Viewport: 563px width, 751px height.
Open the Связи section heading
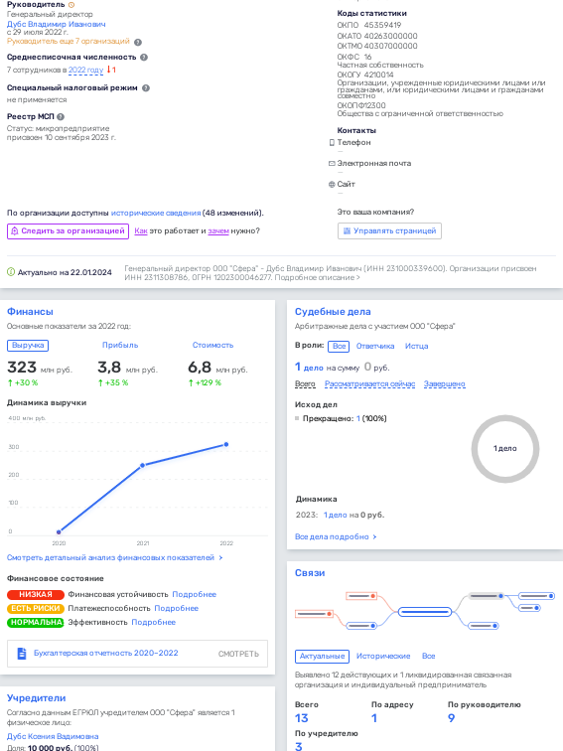(x=310, y=573)
